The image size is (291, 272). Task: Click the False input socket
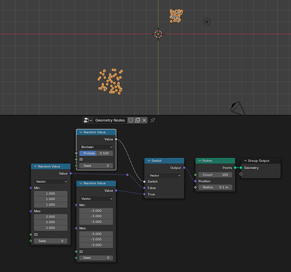pos(144,188)
